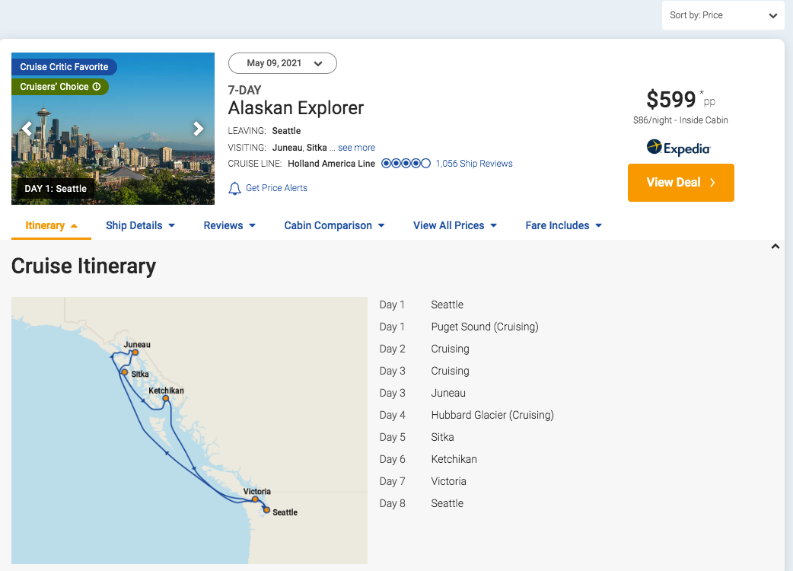This screenshot has width=793, height=571.
Task: Click Get Price Alerts link
Action: click(276, 188)
